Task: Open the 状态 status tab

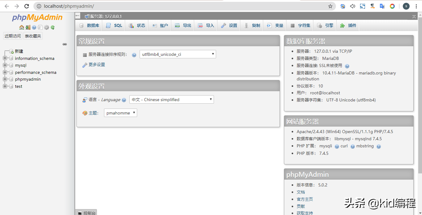Action: point(137,25)
